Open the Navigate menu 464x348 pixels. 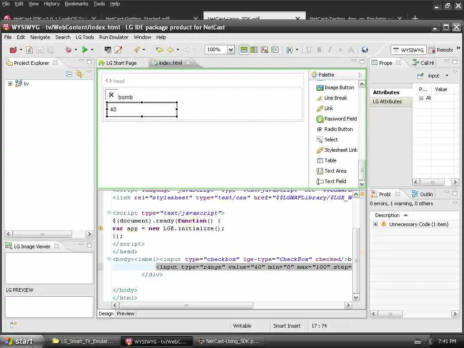pos(40,37)
